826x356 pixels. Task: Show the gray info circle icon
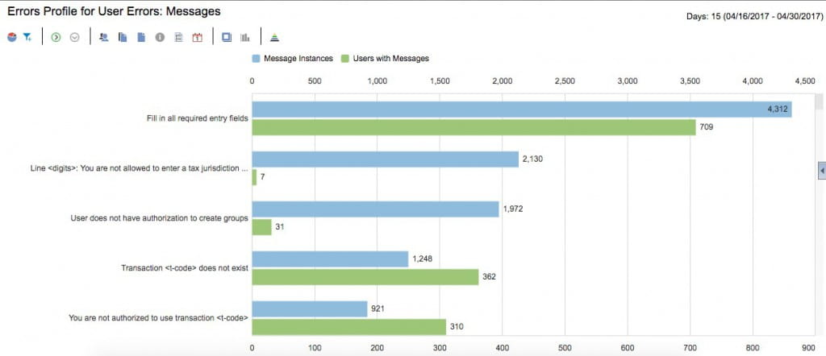click(x=160, y=37)
